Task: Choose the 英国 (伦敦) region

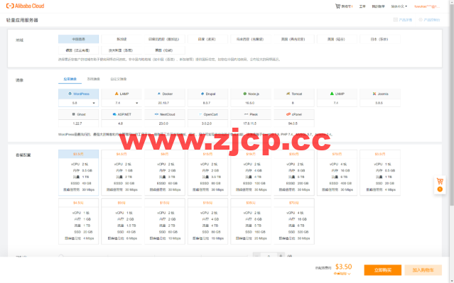Action: pos(165,50)
